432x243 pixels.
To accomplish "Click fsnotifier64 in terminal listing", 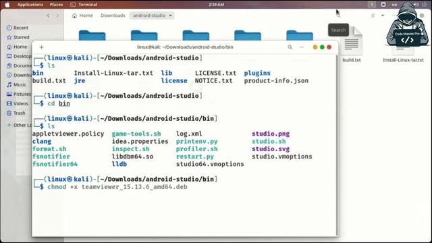I will click(x=55, y=164).
